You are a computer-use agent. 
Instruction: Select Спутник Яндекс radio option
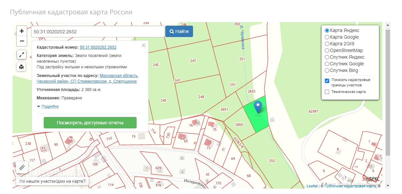(327, 57)
